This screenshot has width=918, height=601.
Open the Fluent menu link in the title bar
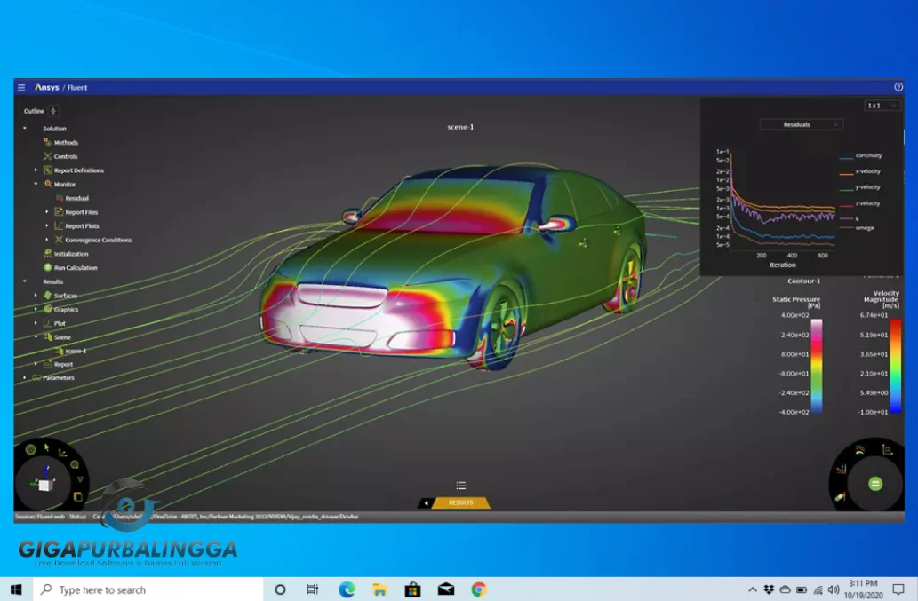79,87
